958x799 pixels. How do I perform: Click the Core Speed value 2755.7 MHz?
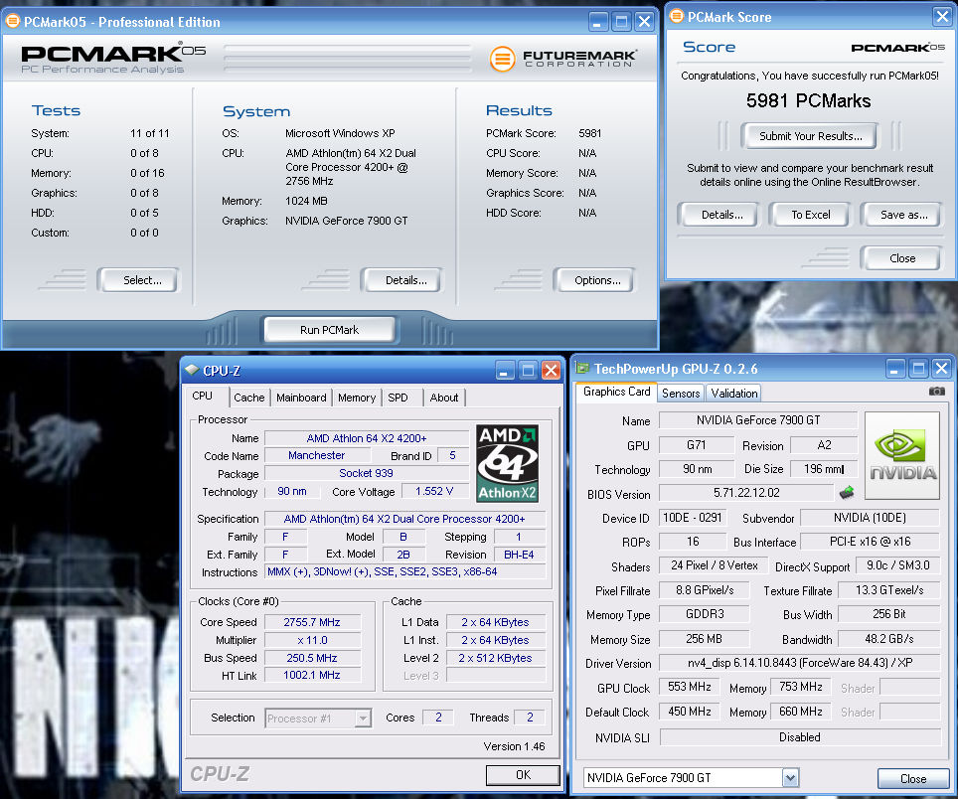click(312, 622)
